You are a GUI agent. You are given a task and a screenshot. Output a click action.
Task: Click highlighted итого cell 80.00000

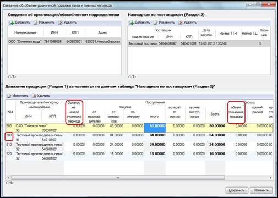point(155,128)
